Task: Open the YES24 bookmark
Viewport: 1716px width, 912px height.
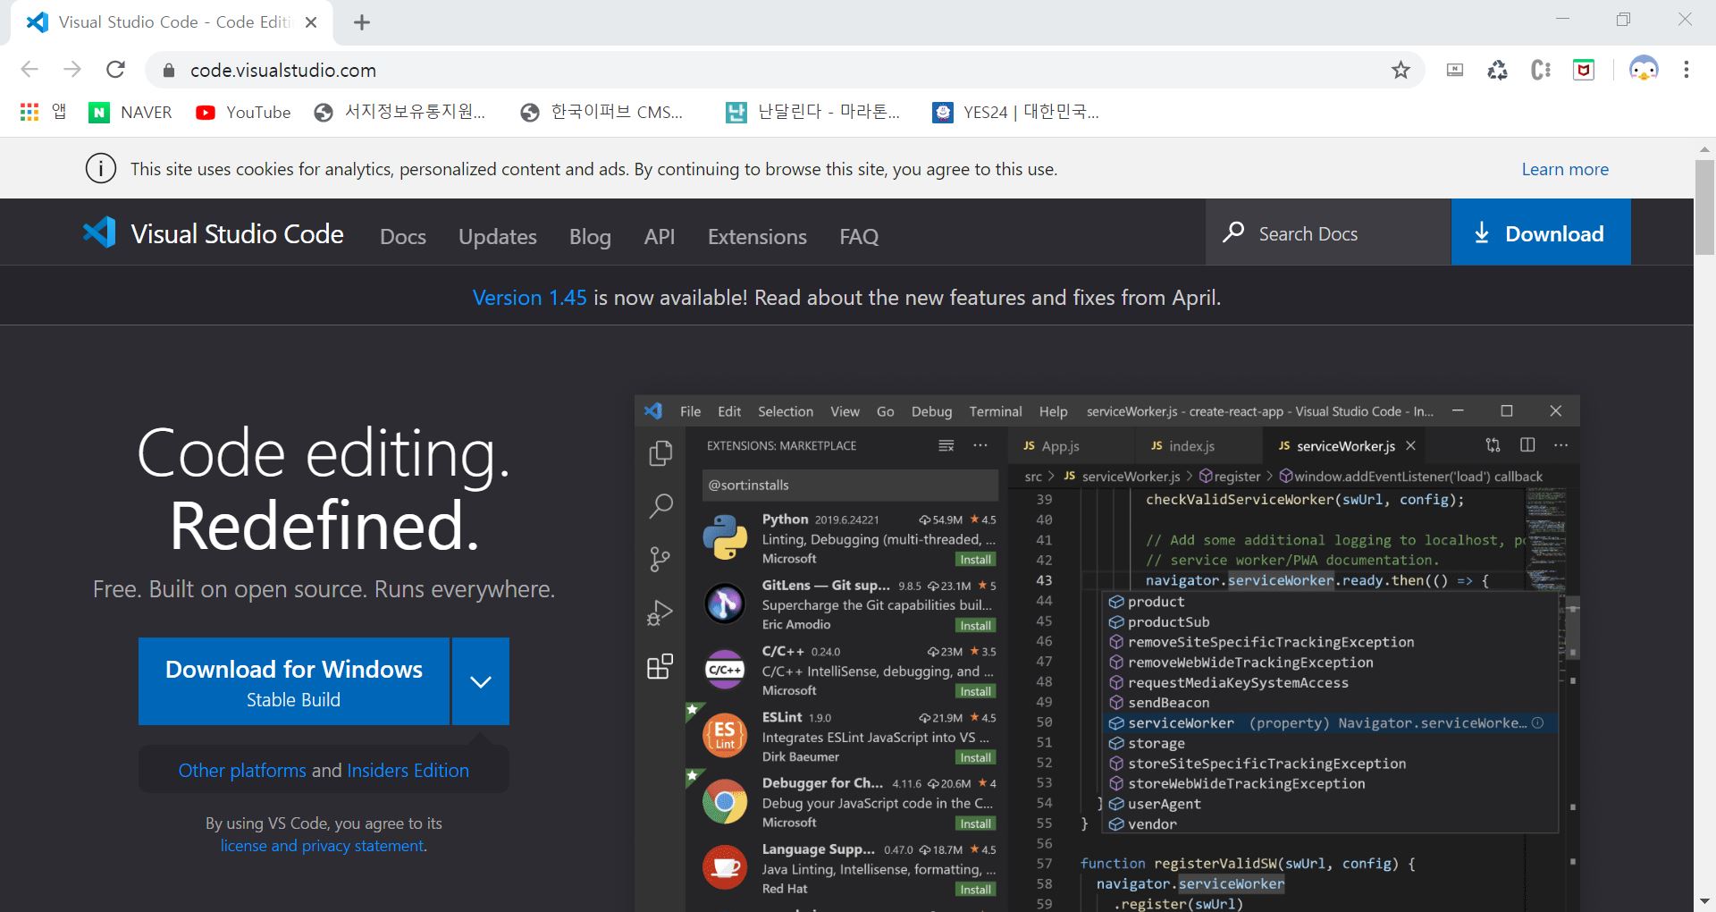Action: click(1015, 112)
